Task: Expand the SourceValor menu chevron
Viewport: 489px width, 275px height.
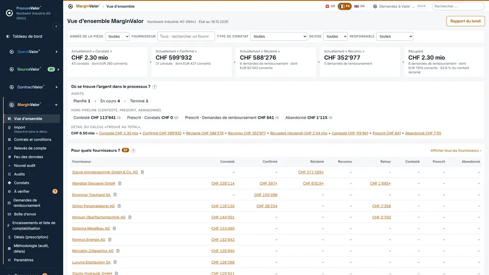Action: [x=58, y=69]
